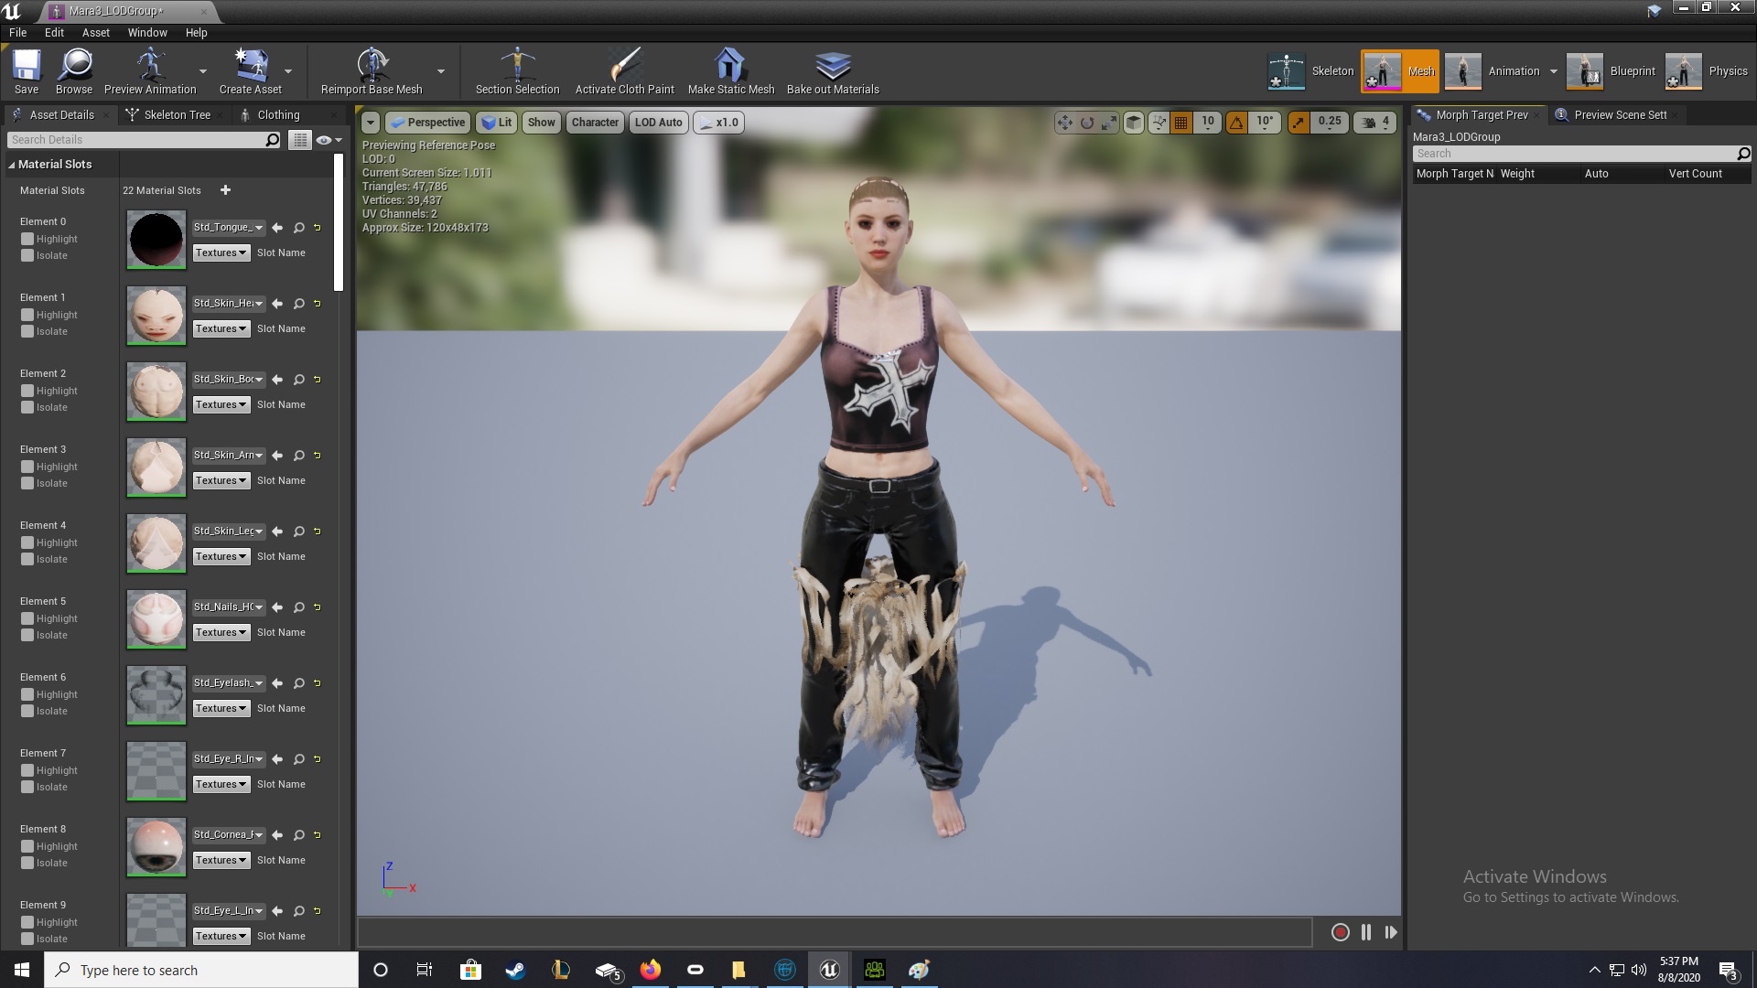The image size is (1757, 988).
Task: Toggle grid snapping in the viewport
Action: point(1181,123)
